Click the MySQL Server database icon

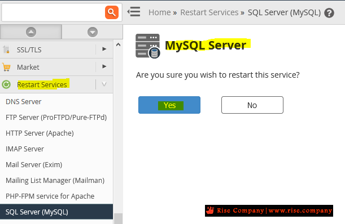[x=147, y=46]
